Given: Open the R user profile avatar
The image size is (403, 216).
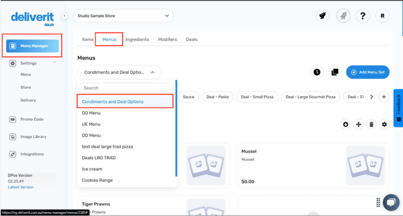Looking at the screenshot, I should pyautogui.click(x=382, y=16).
